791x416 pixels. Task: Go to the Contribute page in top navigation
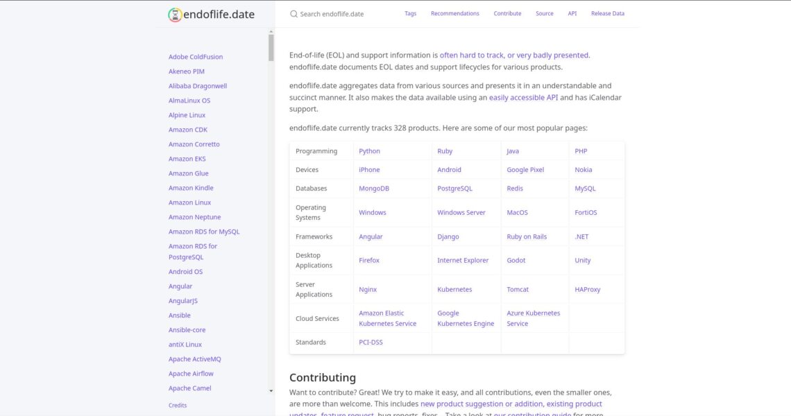click(507, 14)
